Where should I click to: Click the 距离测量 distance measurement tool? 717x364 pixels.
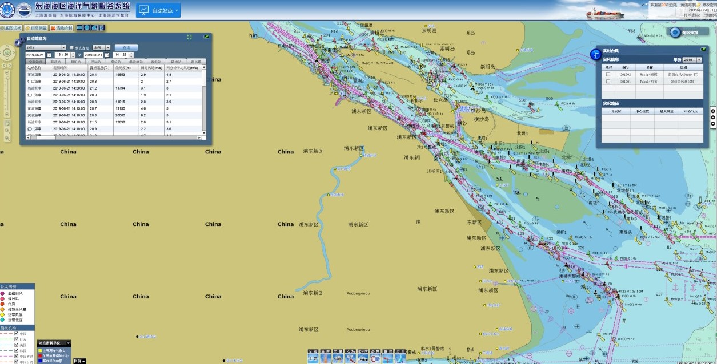click(x=35, y=28)
